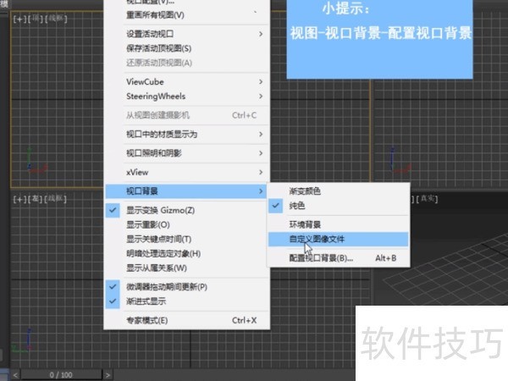Viewport: 508px width, 381px height.
Task: Open the 顶 view label dropdown in Top viewport
Action: 35,17
